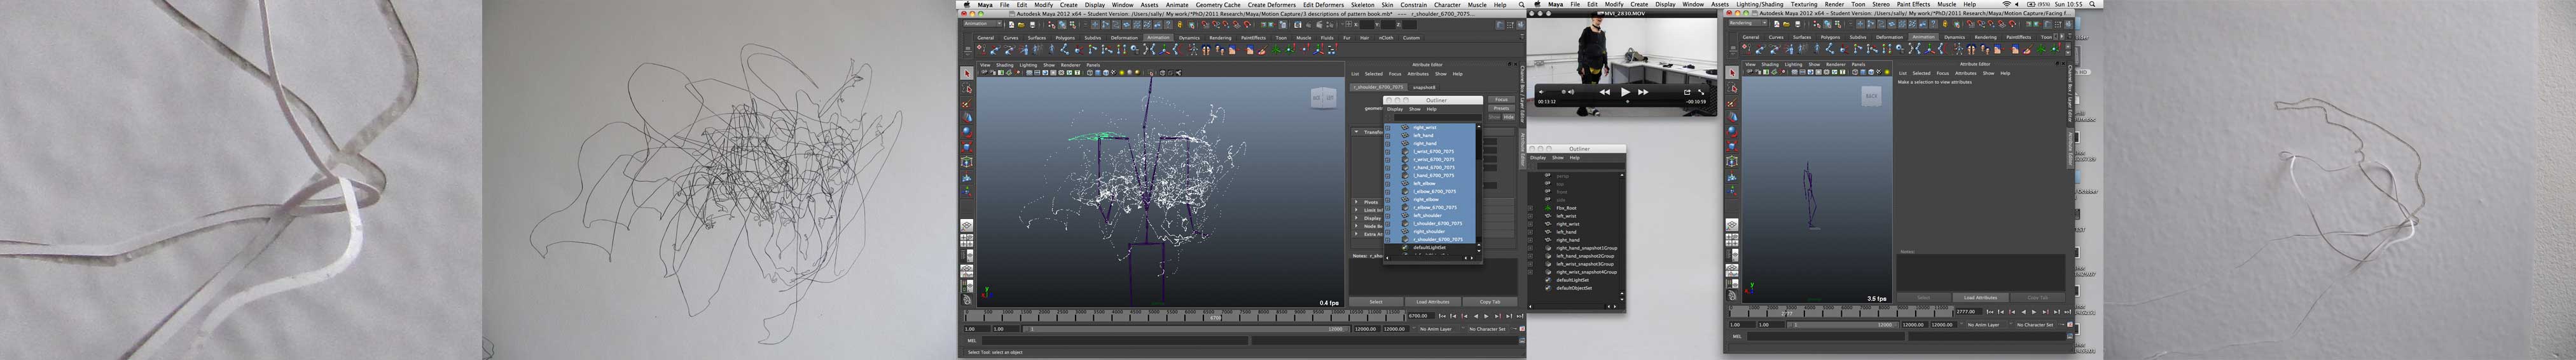Select defaultLightSet in the floating Outliner
Image resolution: width=2576 pixels, height=360 pixels.
(1431, 248)
